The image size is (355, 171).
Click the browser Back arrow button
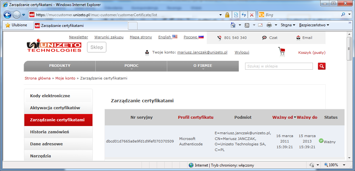(8, 15)
